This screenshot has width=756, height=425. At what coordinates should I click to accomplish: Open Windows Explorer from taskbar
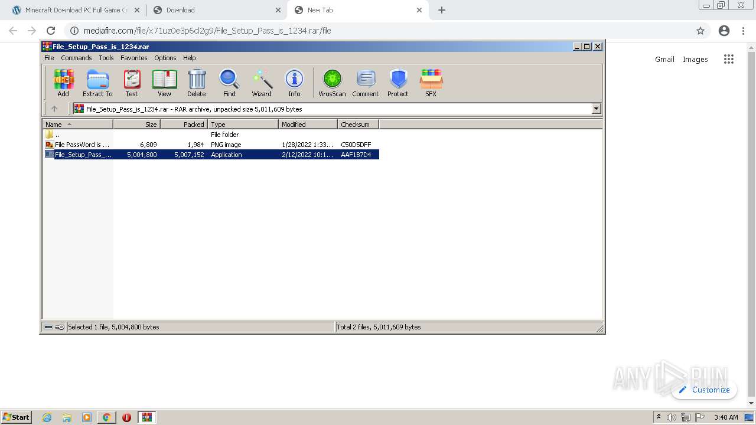[x=67, y=417]
